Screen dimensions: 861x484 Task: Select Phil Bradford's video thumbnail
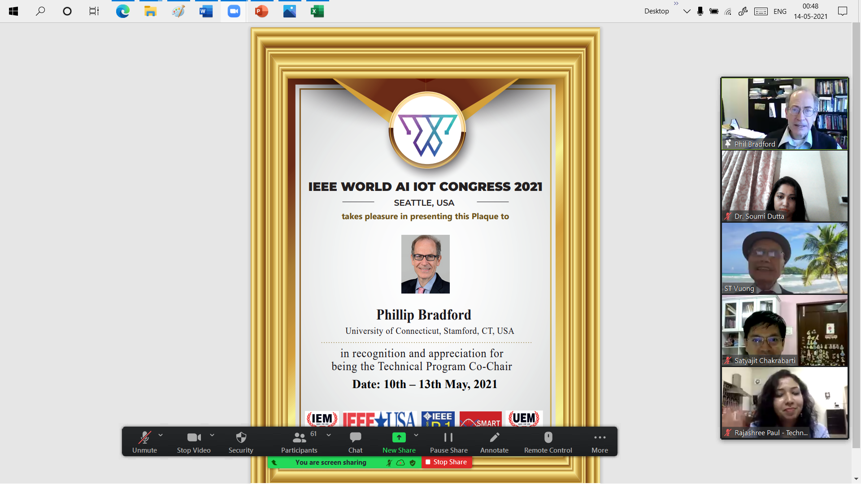click(x=784, y=113)
